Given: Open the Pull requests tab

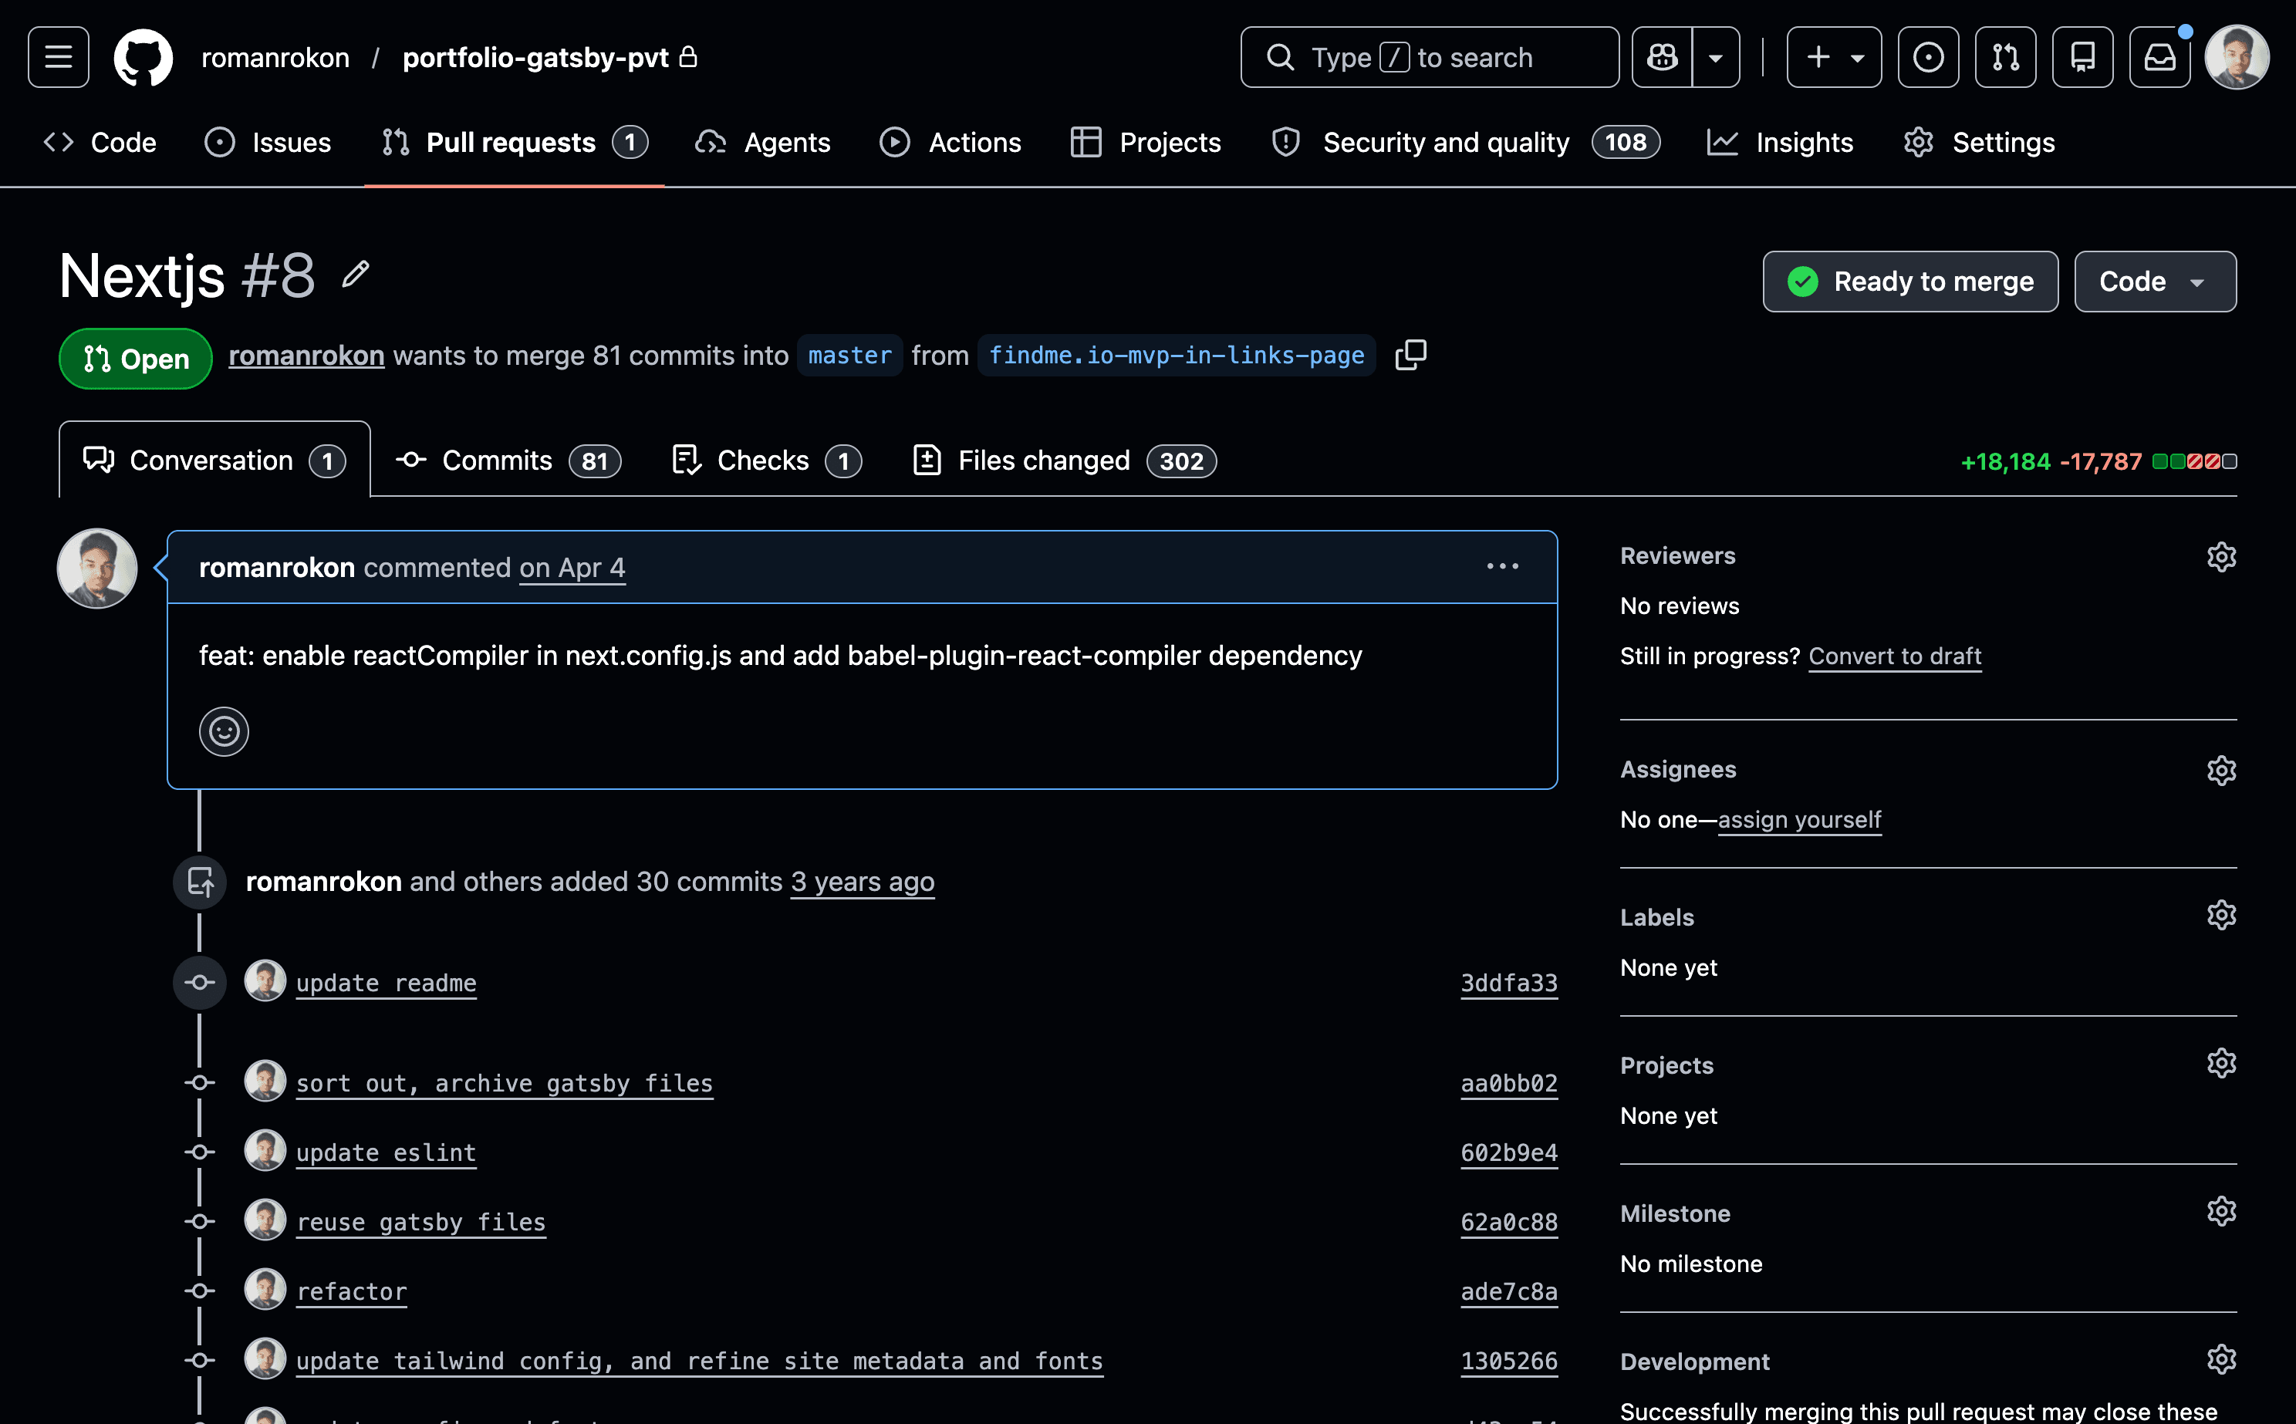Looking at the screenshot, I should click(x=514, y=142).
